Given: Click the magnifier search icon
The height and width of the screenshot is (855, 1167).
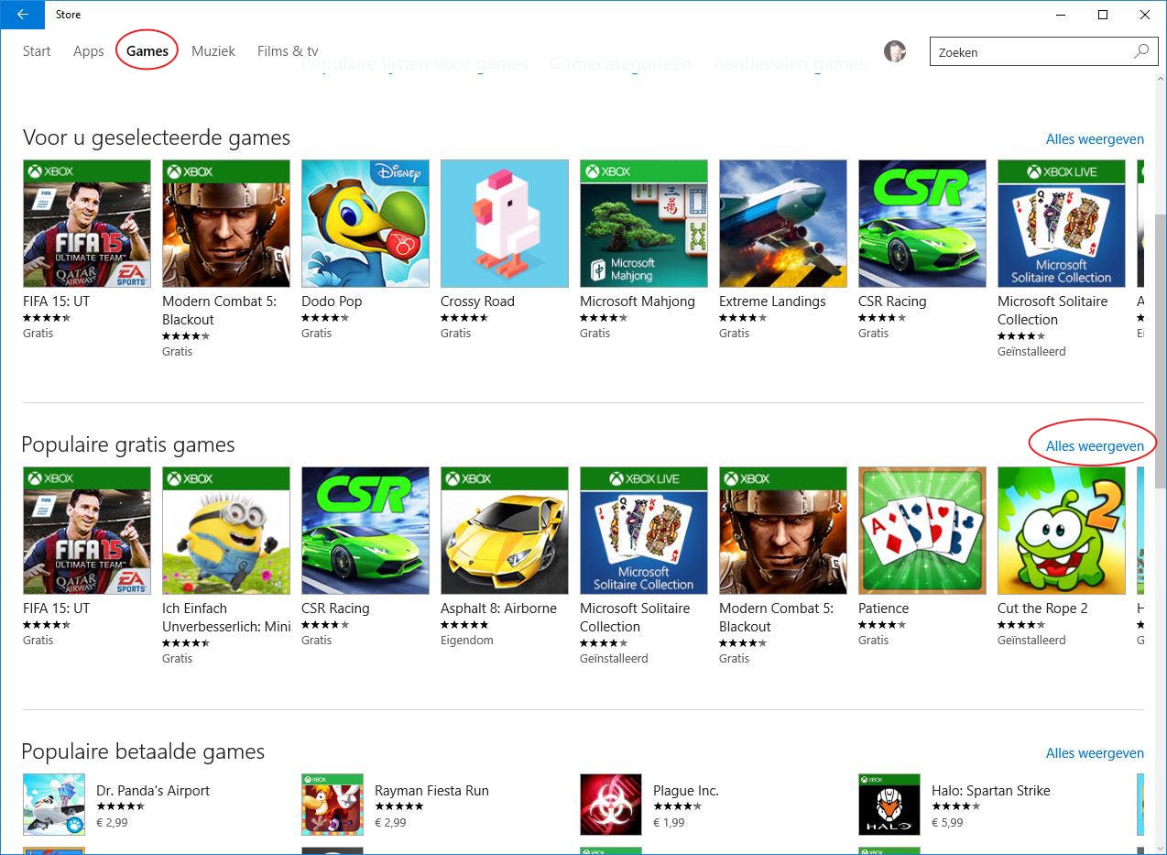Looking at the screenshot, I should coord(1140,51).
